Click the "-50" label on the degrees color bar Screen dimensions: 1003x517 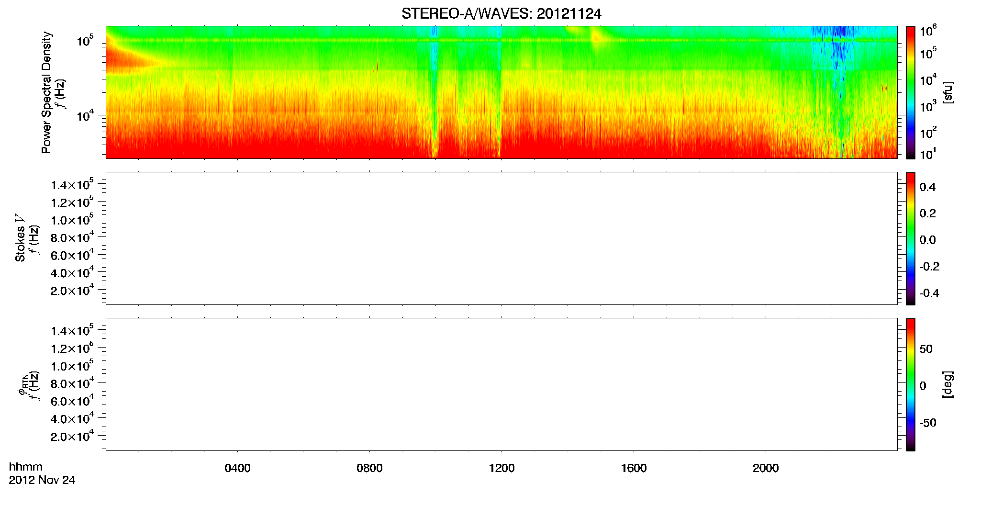[x=928, y=423]
